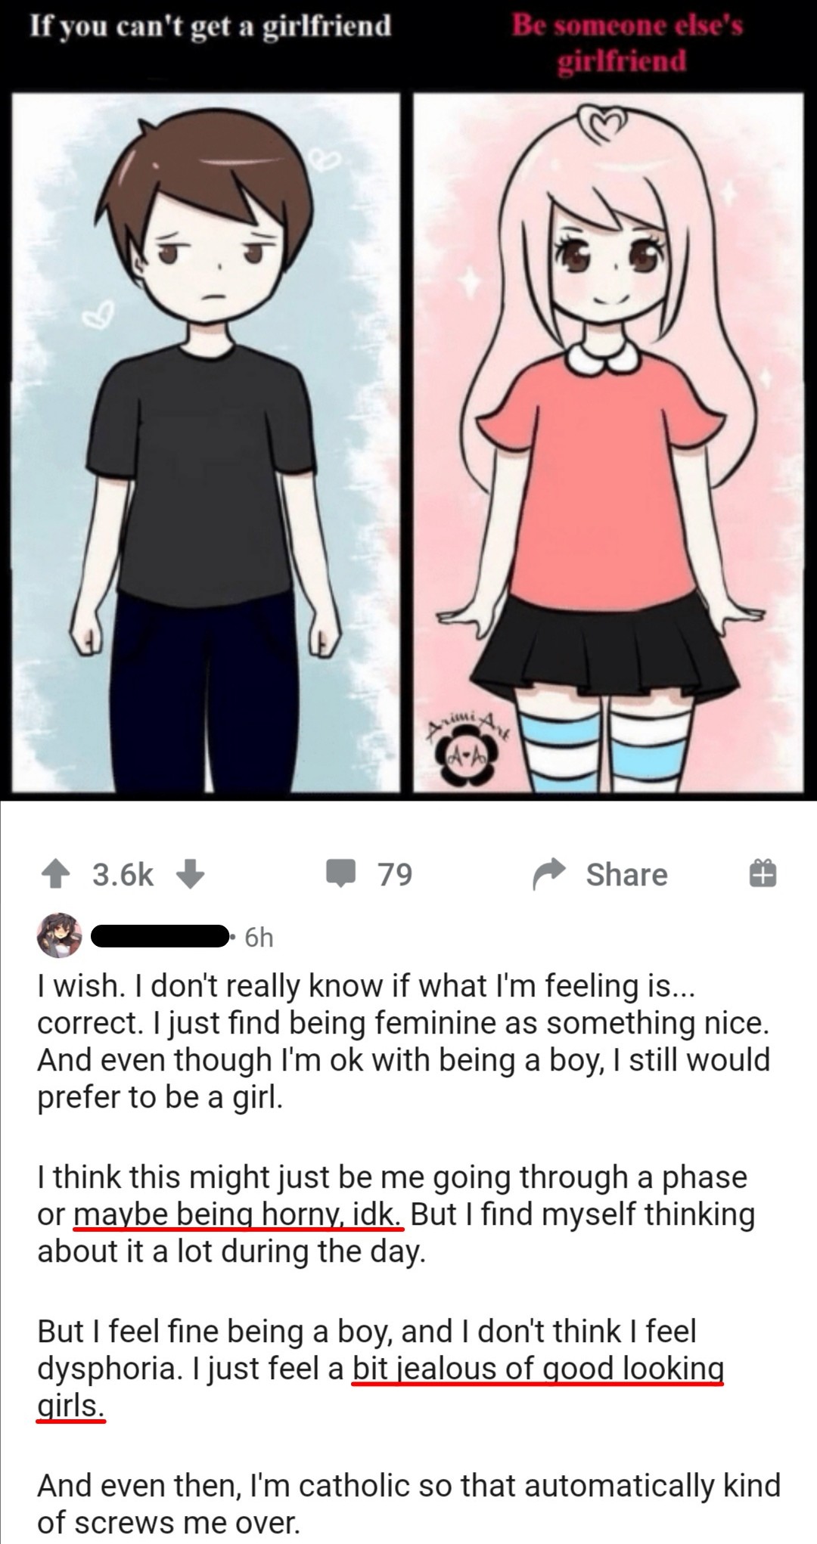Open comments via the speech bubble icon

pos(341,875)
